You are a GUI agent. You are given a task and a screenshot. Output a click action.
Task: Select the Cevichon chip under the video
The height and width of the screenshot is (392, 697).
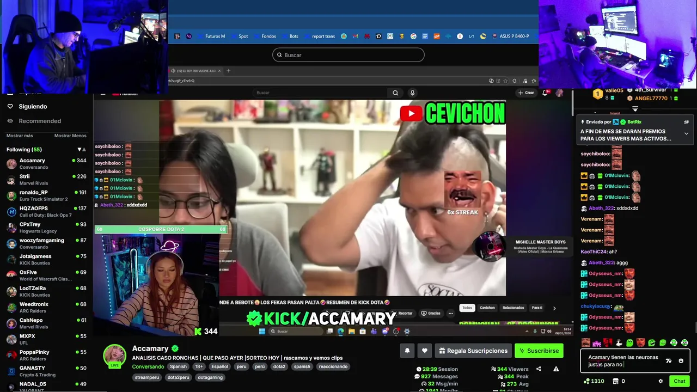pyautogui.click(x=487, y=308)
